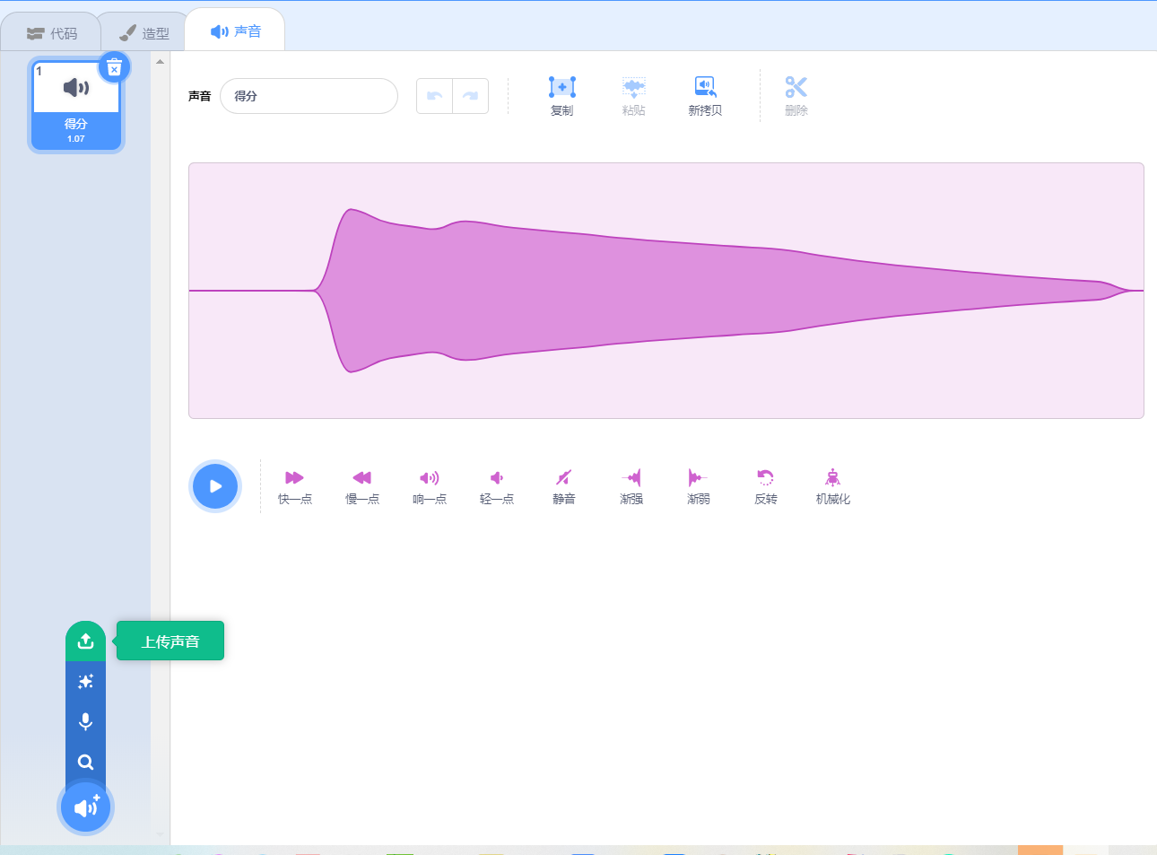This screenshot has width=1157, height=855.
Task: Apply the 机械化 (Robot) effect
Action: [833, 486]
